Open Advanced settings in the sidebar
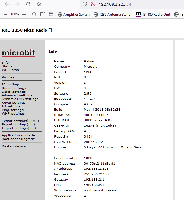Viewport: 184px width, 200px height. (x=17, y=95)
